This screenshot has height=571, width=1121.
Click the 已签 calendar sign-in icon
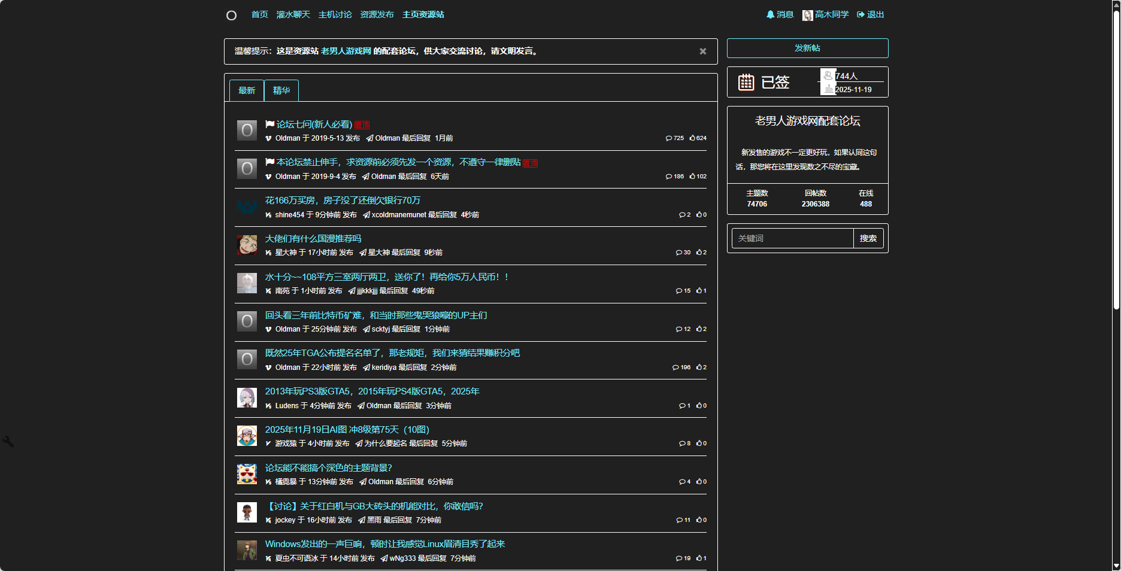pyautogui.click(x=746, y=82)
